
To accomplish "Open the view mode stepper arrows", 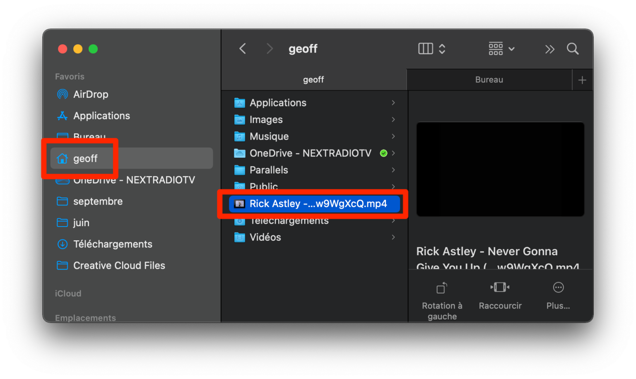I will click(x=442, y=49).
